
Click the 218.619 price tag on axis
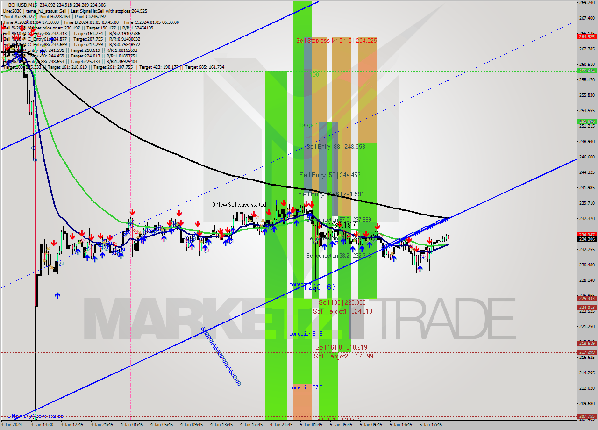point(587,343)
